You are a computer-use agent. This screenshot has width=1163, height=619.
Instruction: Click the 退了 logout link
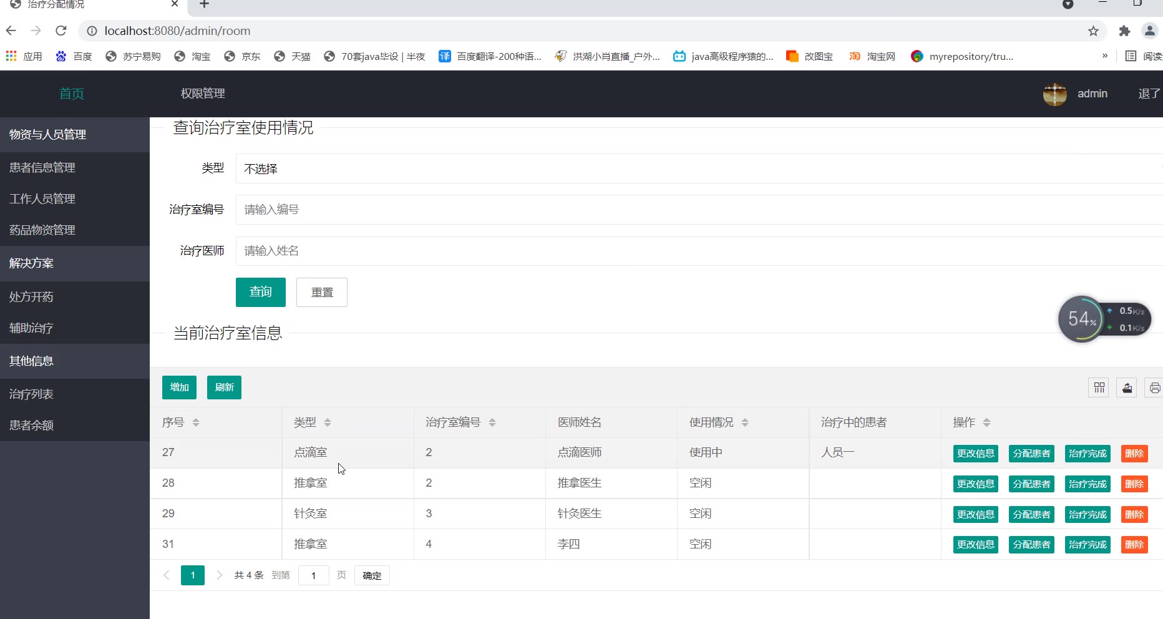[x=1149, y=94]
